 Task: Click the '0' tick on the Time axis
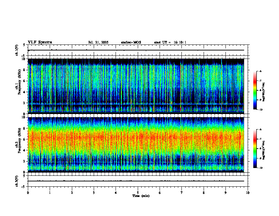pos(28,193)
